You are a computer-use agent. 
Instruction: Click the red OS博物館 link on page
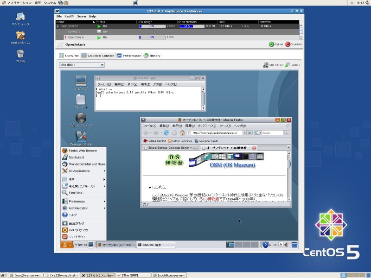point(211,199)
